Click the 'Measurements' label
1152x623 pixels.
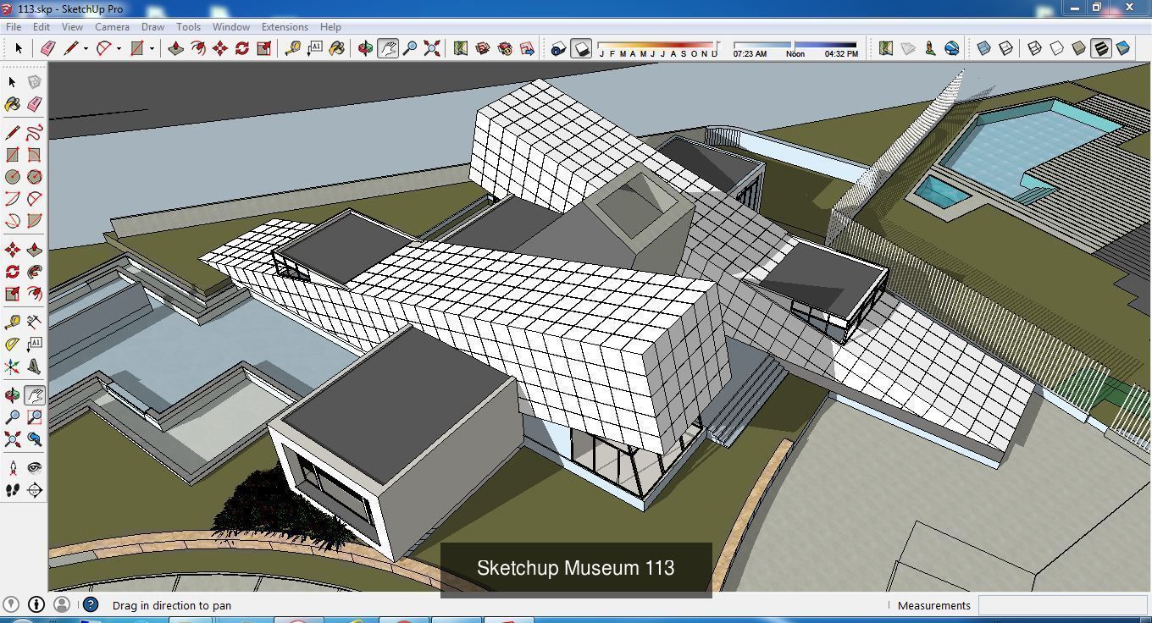point(934,605)
